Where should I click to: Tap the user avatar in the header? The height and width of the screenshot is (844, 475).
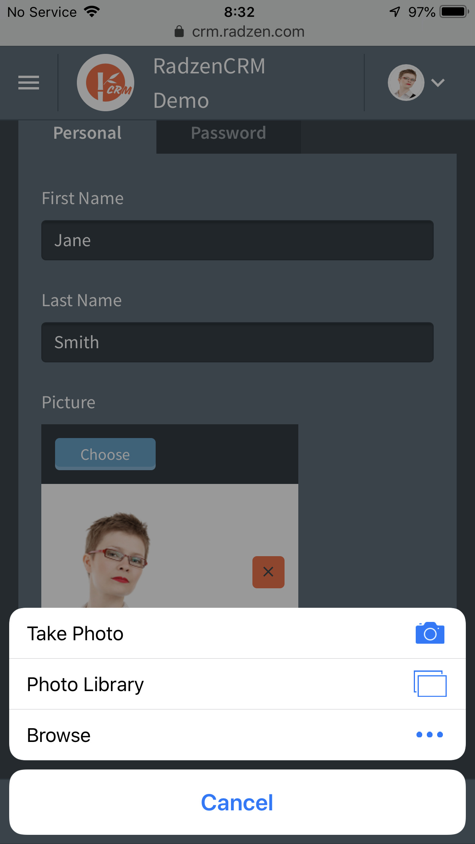(x=406, y=82)
